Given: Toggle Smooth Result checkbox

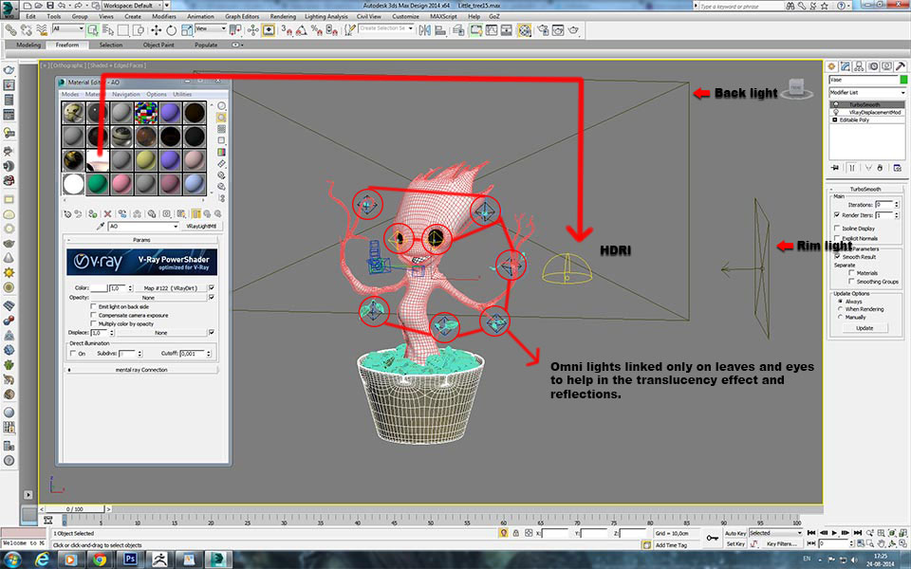Looking at the screenshot, I should click(837, 256).
